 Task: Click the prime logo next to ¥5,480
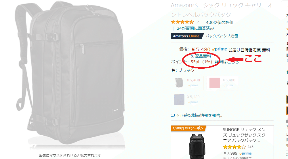point(219,49)
